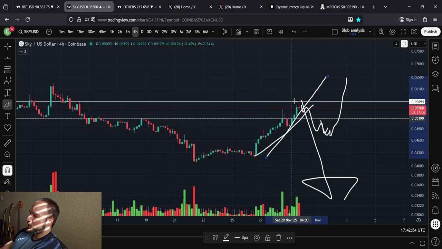Open the products grid icon in right sidebar
The width and height of the screenshot is (442, 249).
pos(435,224)
